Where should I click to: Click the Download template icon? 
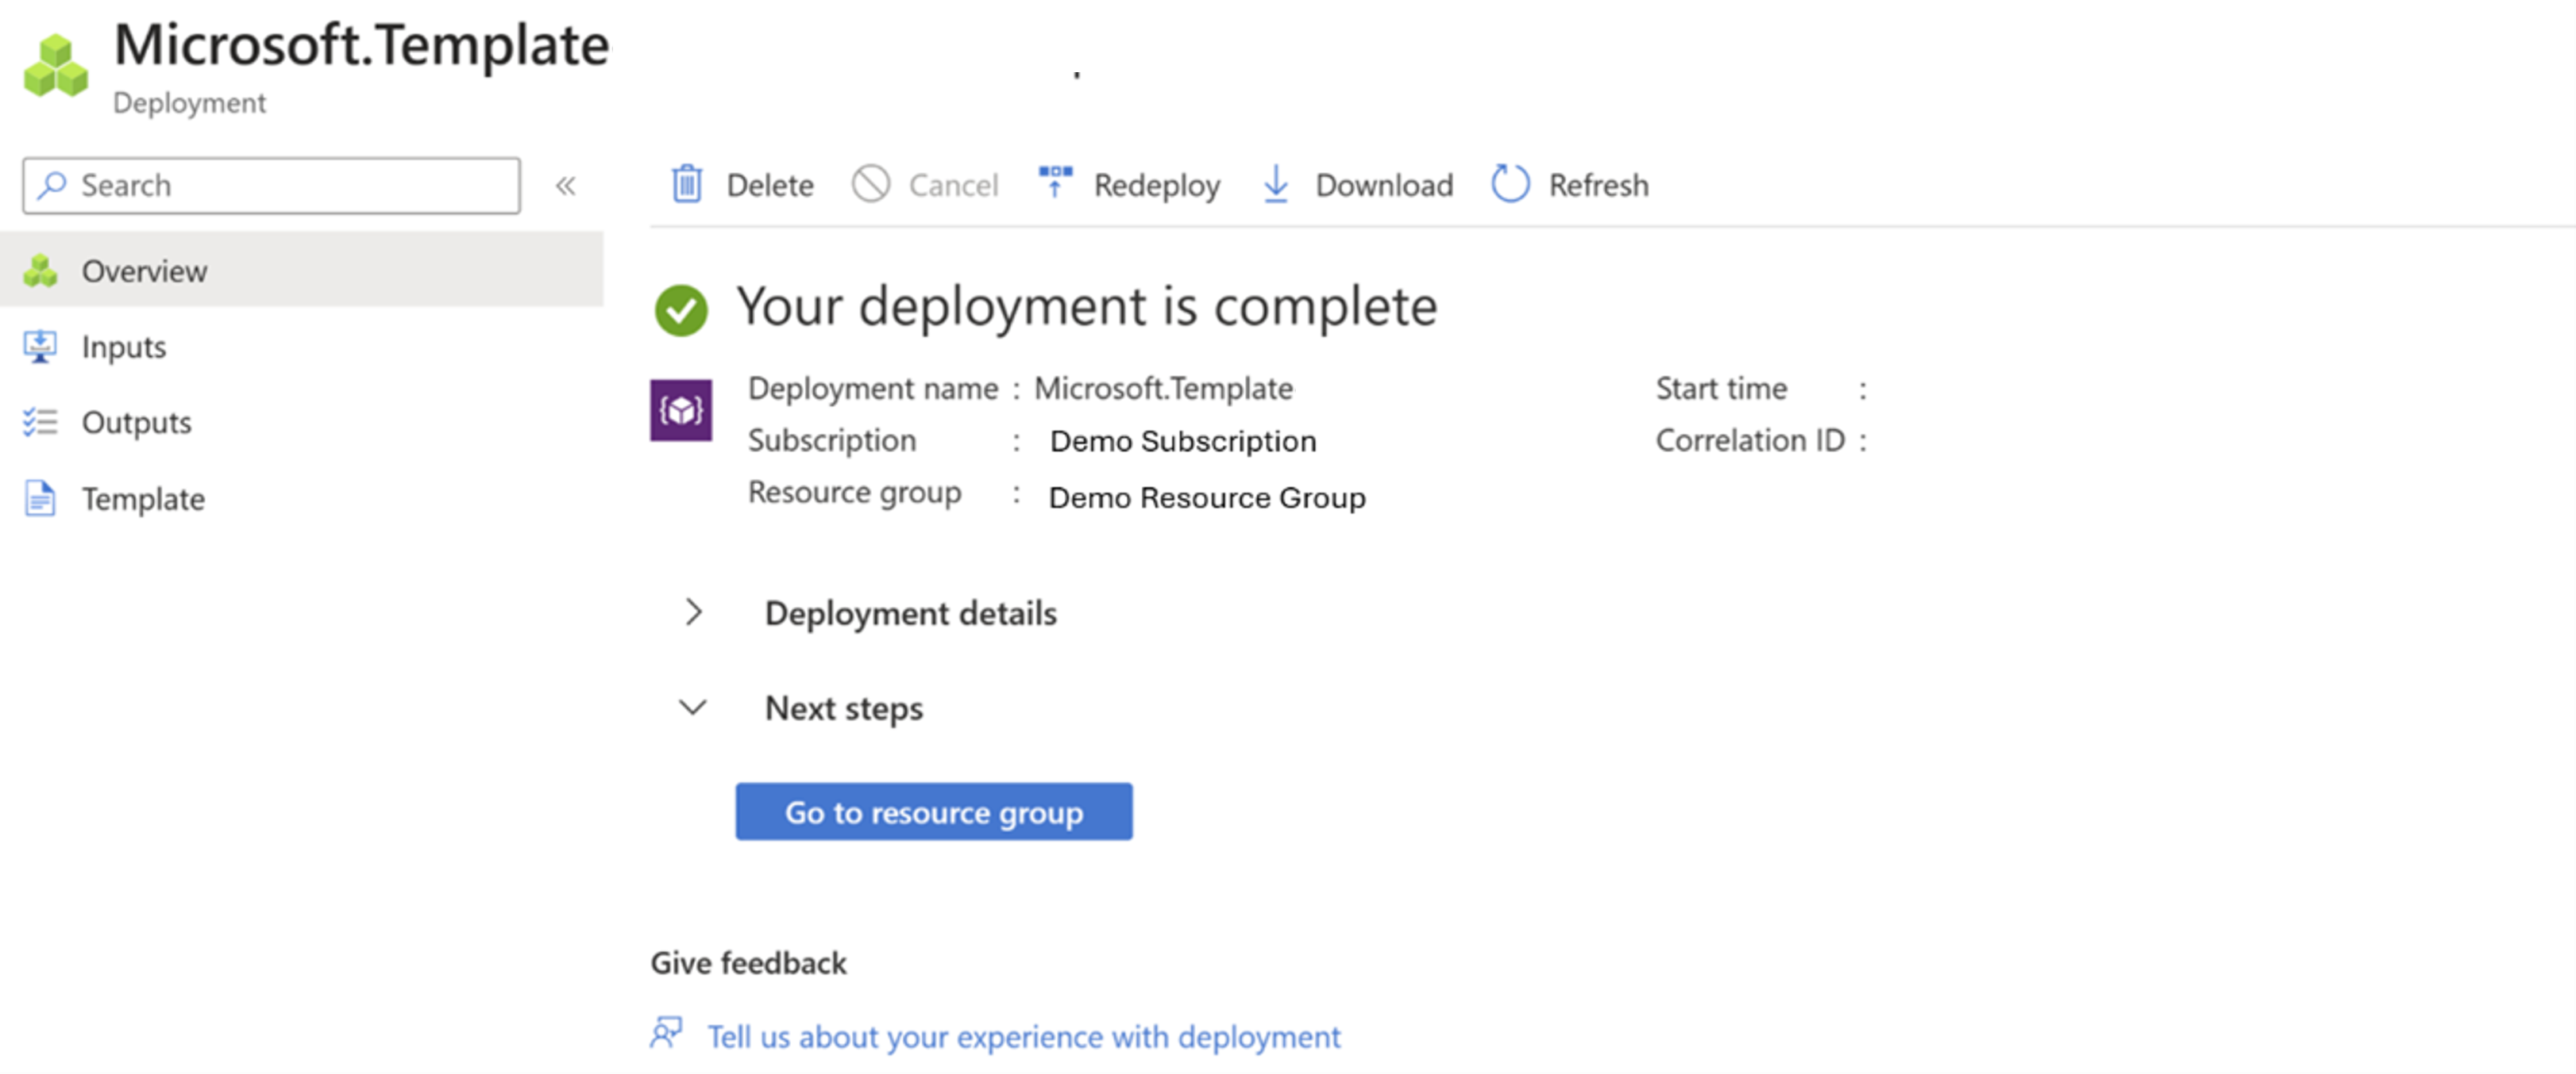[x=1278, y=184]
